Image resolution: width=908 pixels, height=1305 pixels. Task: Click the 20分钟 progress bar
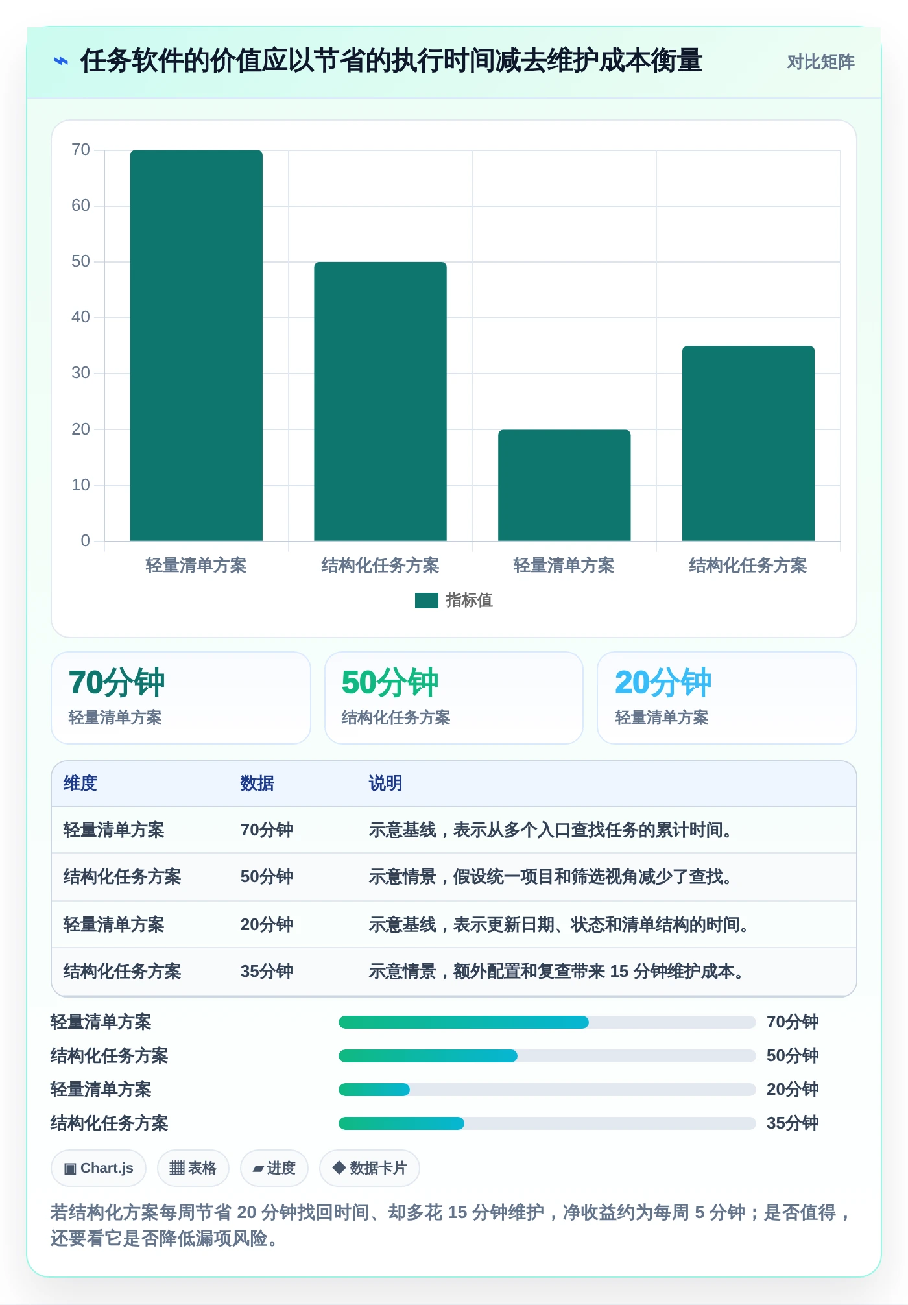tap(547, 1090)
